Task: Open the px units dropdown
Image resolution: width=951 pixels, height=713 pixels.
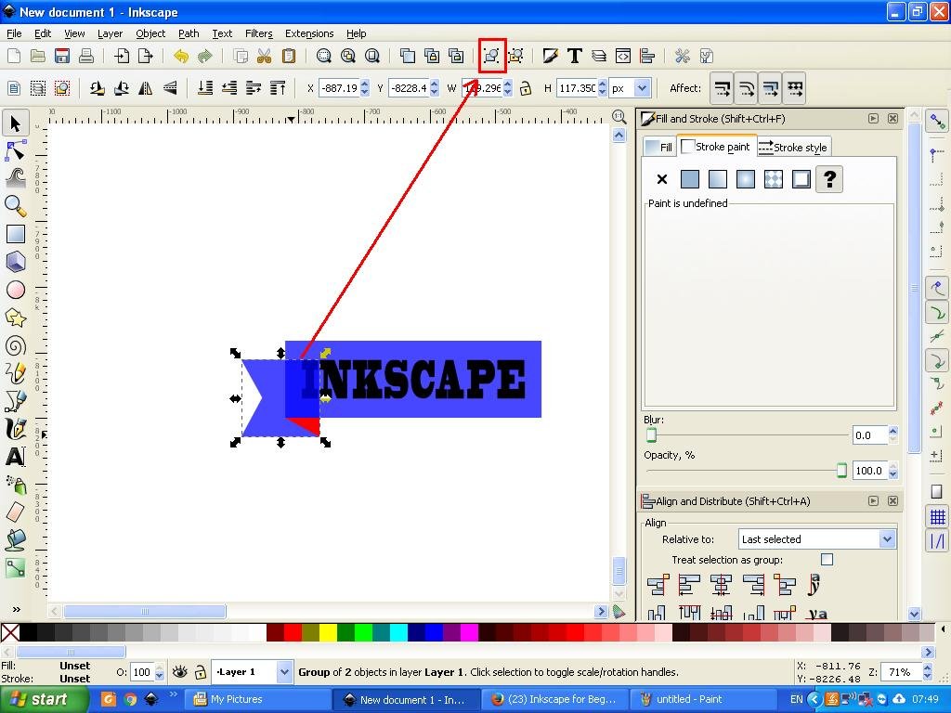Action: pos(631,88)
